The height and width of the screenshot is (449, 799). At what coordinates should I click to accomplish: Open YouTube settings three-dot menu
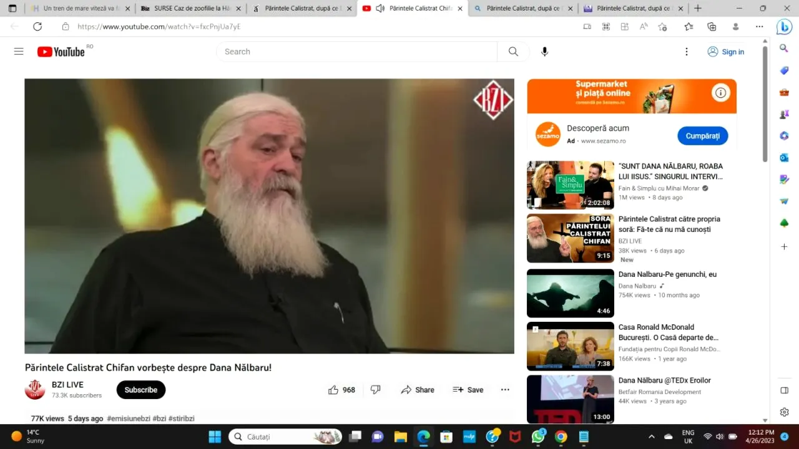687,52
